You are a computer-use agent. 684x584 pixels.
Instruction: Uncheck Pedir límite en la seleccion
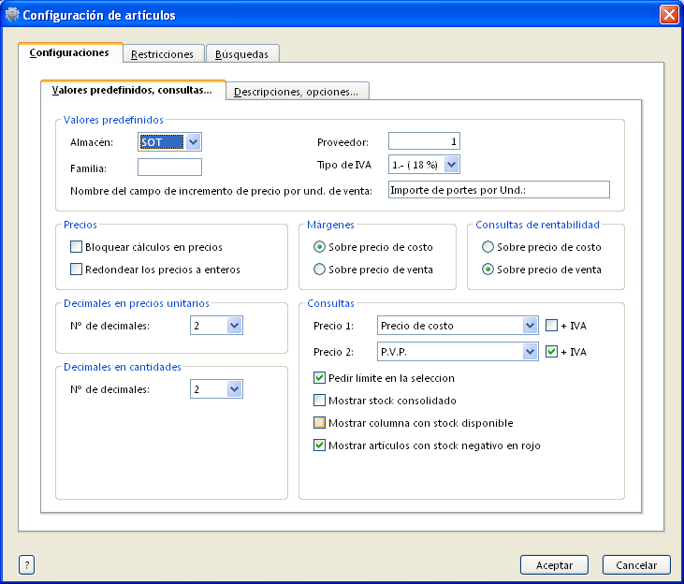(320, 378)
